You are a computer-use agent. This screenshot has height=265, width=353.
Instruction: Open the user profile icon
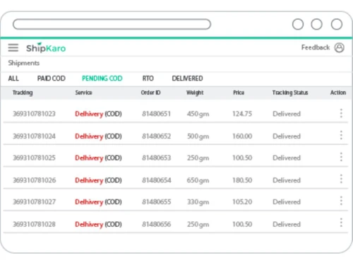coord(340,47)
